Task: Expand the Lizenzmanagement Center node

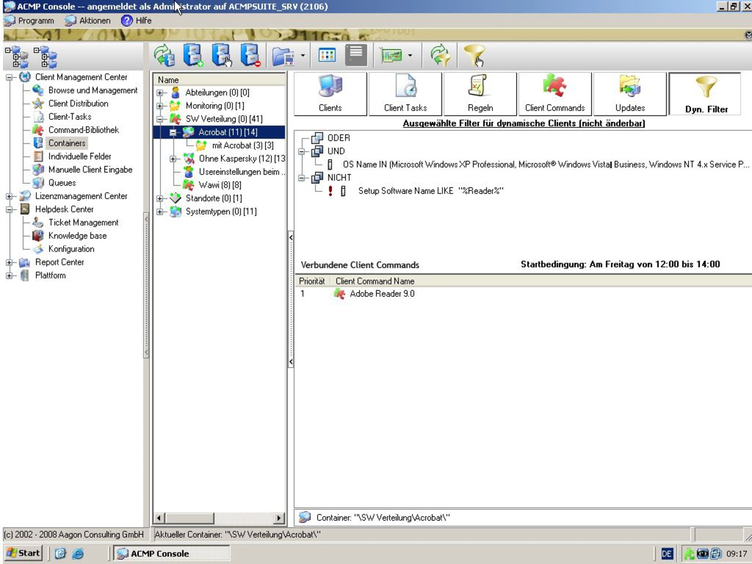Action: point(9,196)
